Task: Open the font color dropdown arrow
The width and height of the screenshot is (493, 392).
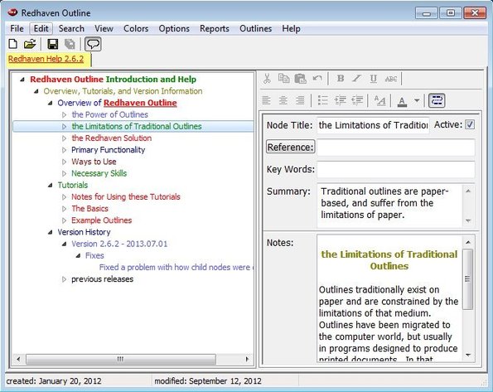Action: [x=417, y=100]
